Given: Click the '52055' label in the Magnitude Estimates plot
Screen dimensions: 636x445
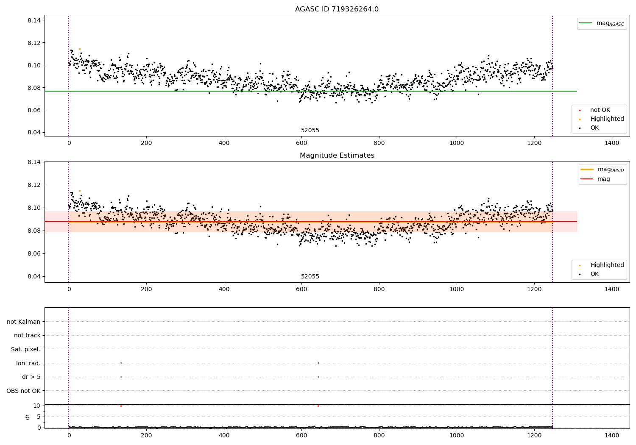Looking at the screenshot, I should pyautogui.click(x=310, y=277).
